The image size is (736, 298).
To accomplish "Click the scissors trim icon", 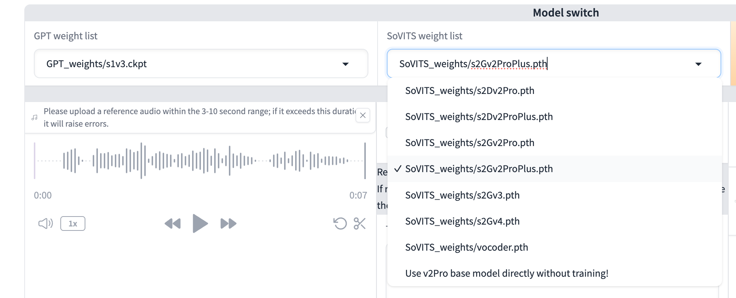I will tap(360, 223).
